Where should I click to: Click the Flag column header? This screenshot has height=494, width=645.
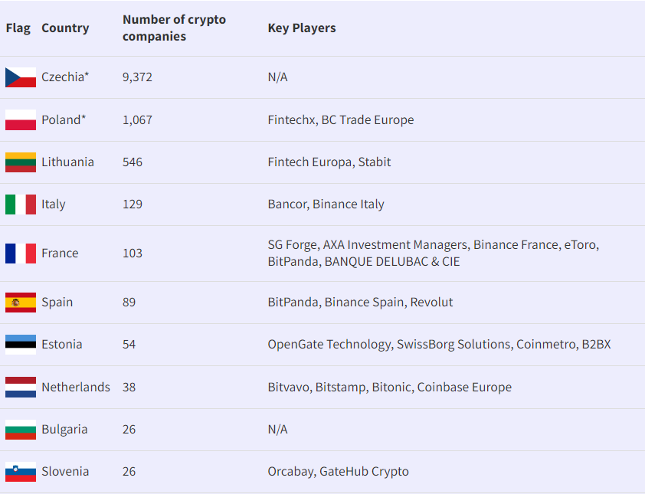(x=18, y=28)
